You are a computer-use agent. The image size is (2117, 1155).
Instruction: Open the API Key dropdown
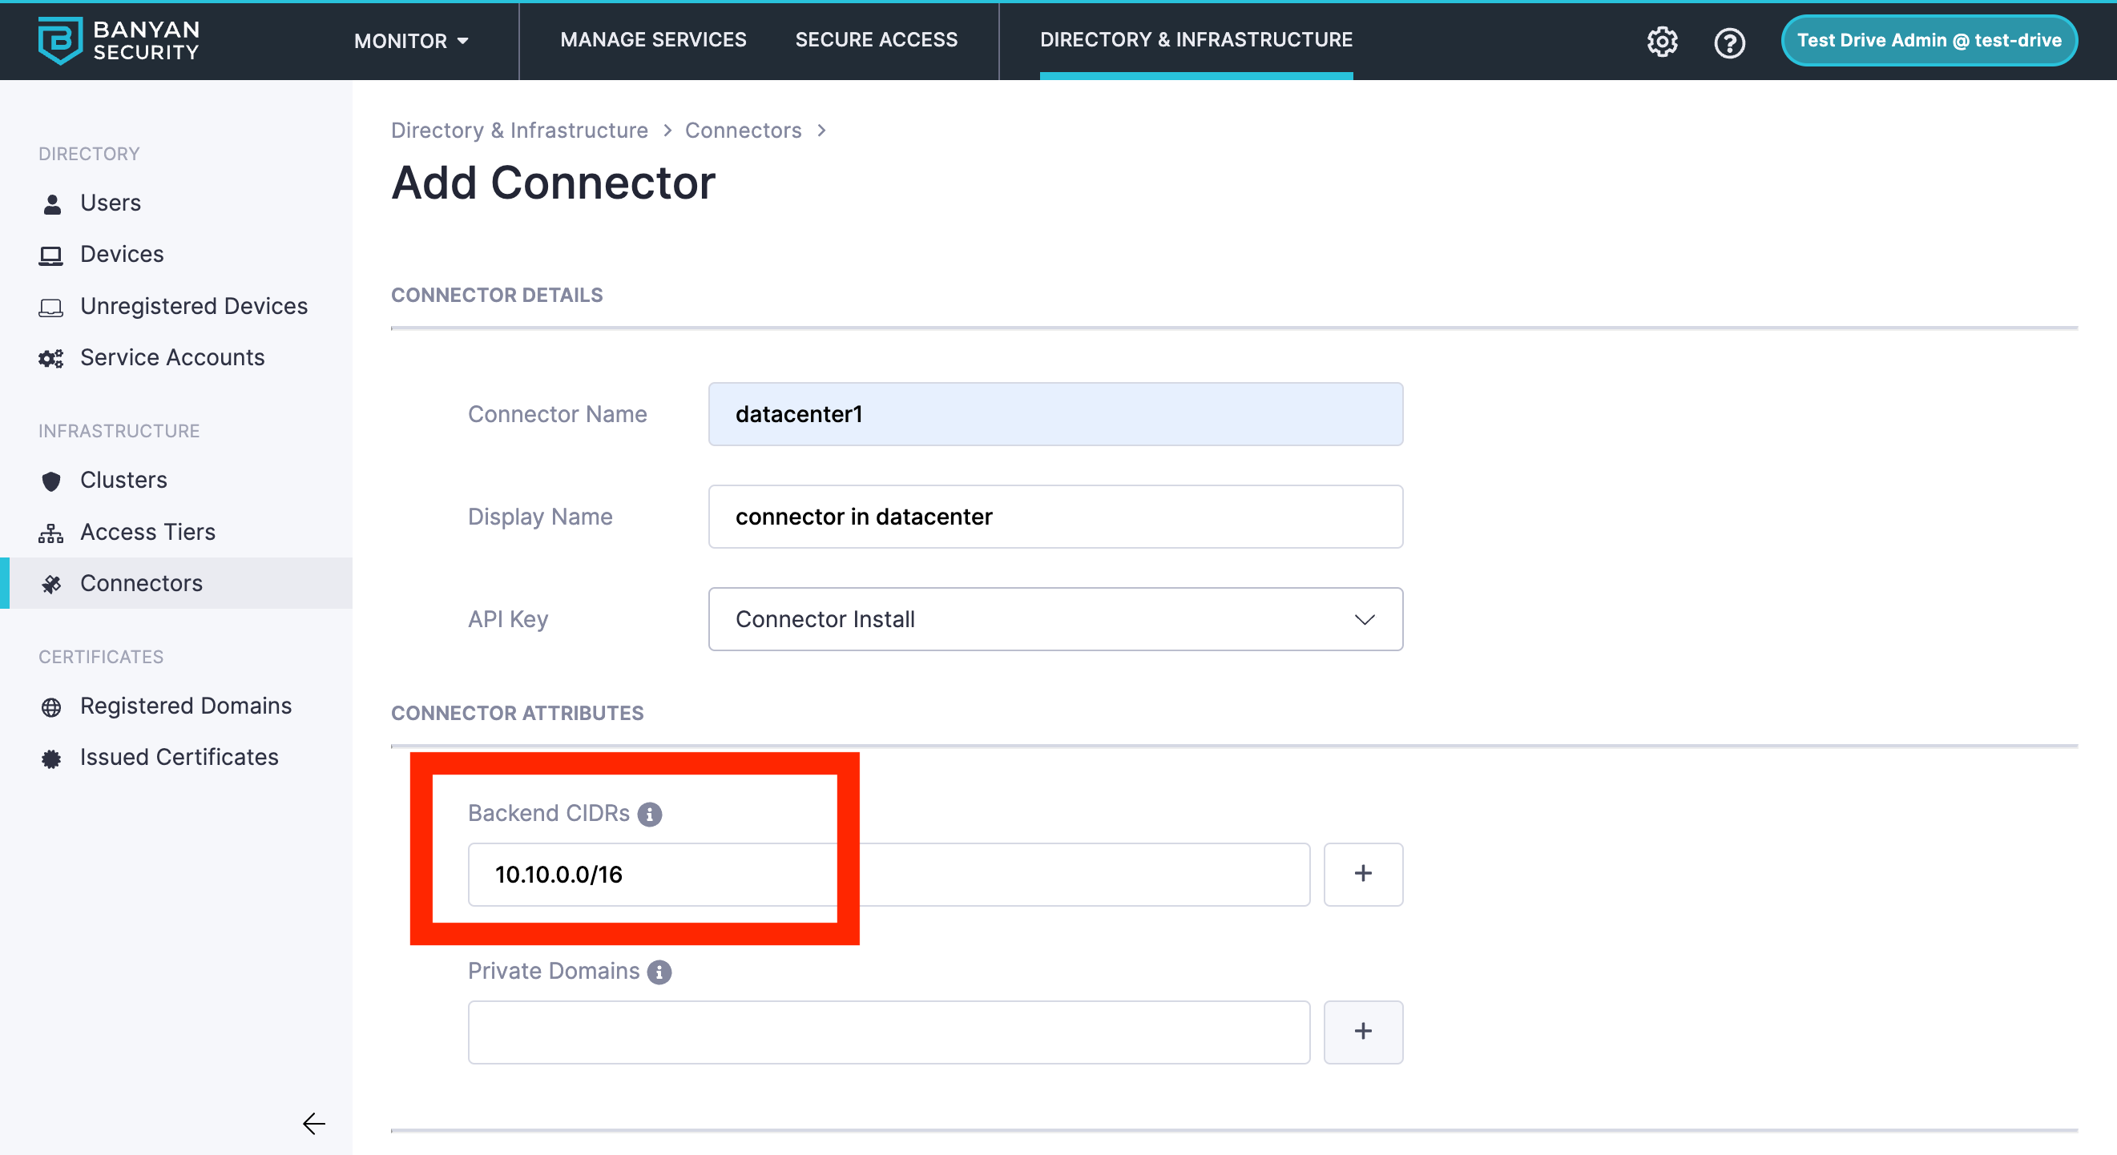(1055, 619)
